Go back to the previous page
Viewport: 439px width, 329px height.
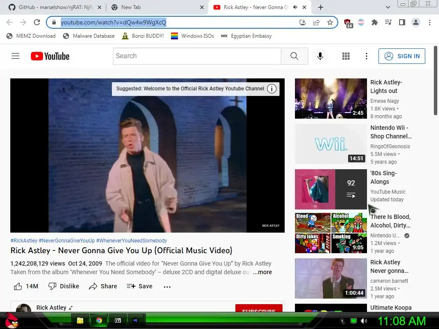(x=9, y=22)
